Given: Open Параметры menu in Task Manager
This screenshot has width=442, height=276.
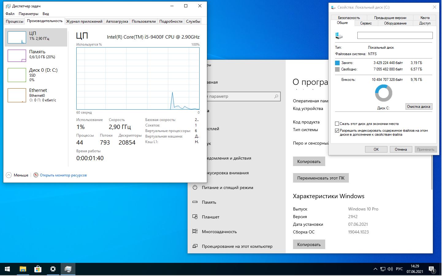Looking at the screenshot, I should pos(29,14).
